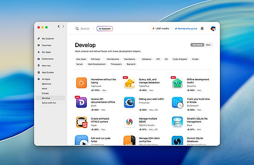Click the App Guides document icon
The width and height of the screenshot is (254, 165).
point(39,72)
